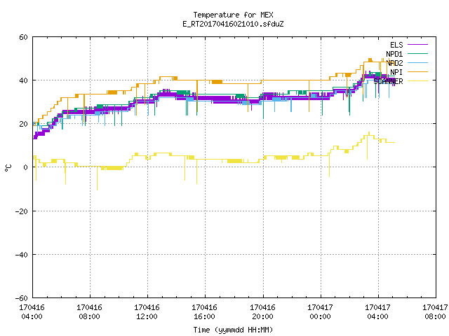Viewport: 449px width, 336px height.
Task: Click the 'Time (yymmdd HH:MM)' axis title
Action: (x=233, y=330)
